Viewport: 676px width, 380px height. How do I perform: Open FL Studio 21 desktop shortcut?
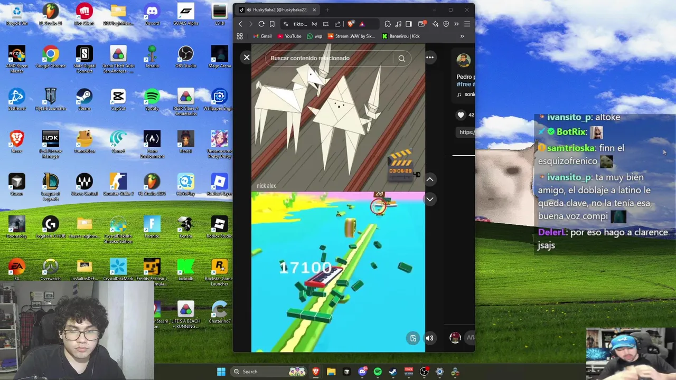tap(51, 15)
